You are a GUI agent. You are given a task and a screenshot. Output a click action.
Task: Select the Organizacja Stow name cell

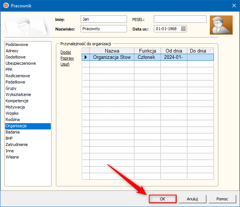[x=112, y=57]
